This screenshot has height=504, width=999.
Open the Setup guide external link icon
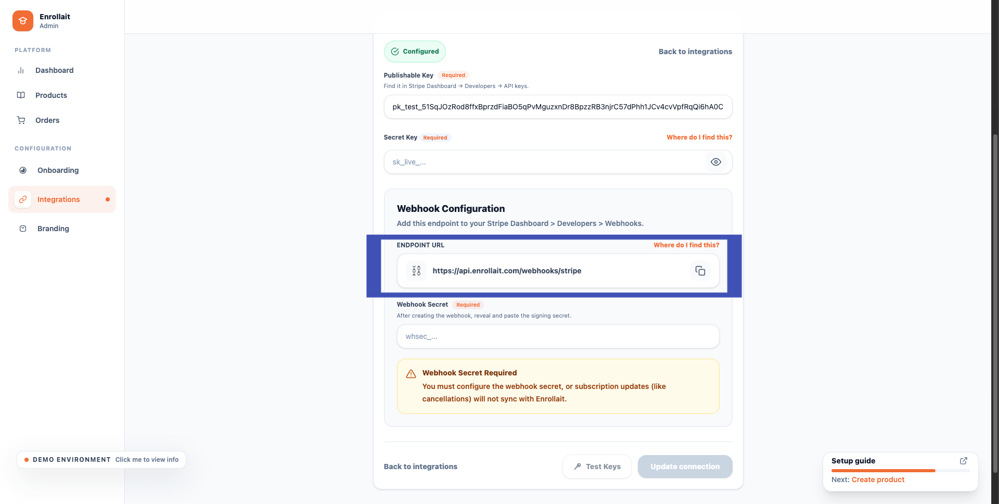(x=964, y=461)
